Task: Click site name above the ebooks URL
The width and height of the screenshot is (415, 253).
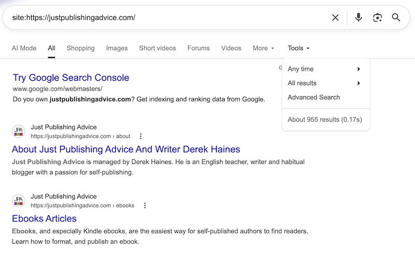Action: (x=64, y=197)
